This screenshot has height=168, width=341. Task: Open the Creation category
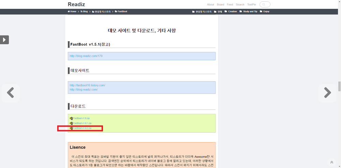(x=231, y=12)
